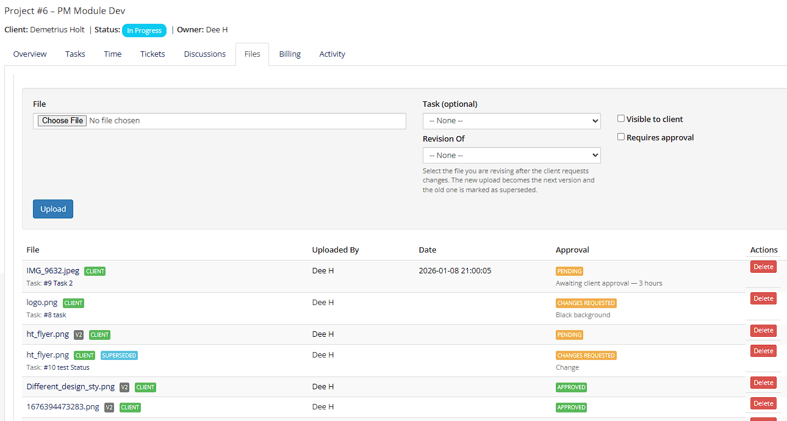Open the Discussions tab

click(204, 54)
